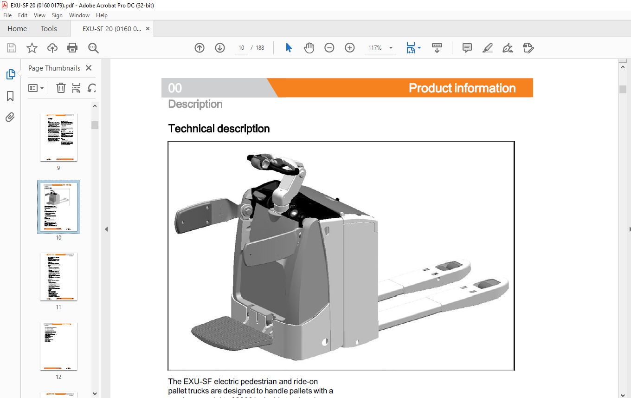Open the Edit menu
The width and height of the screenshot is (631, 398).
pos(23,15)
